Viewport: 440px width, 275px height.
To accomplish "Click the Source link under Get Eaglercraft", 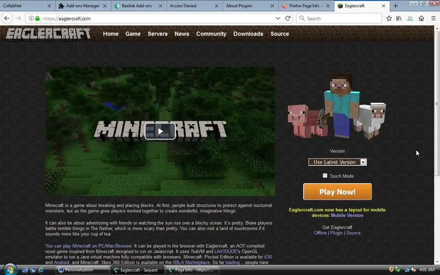I will point(353,233).
